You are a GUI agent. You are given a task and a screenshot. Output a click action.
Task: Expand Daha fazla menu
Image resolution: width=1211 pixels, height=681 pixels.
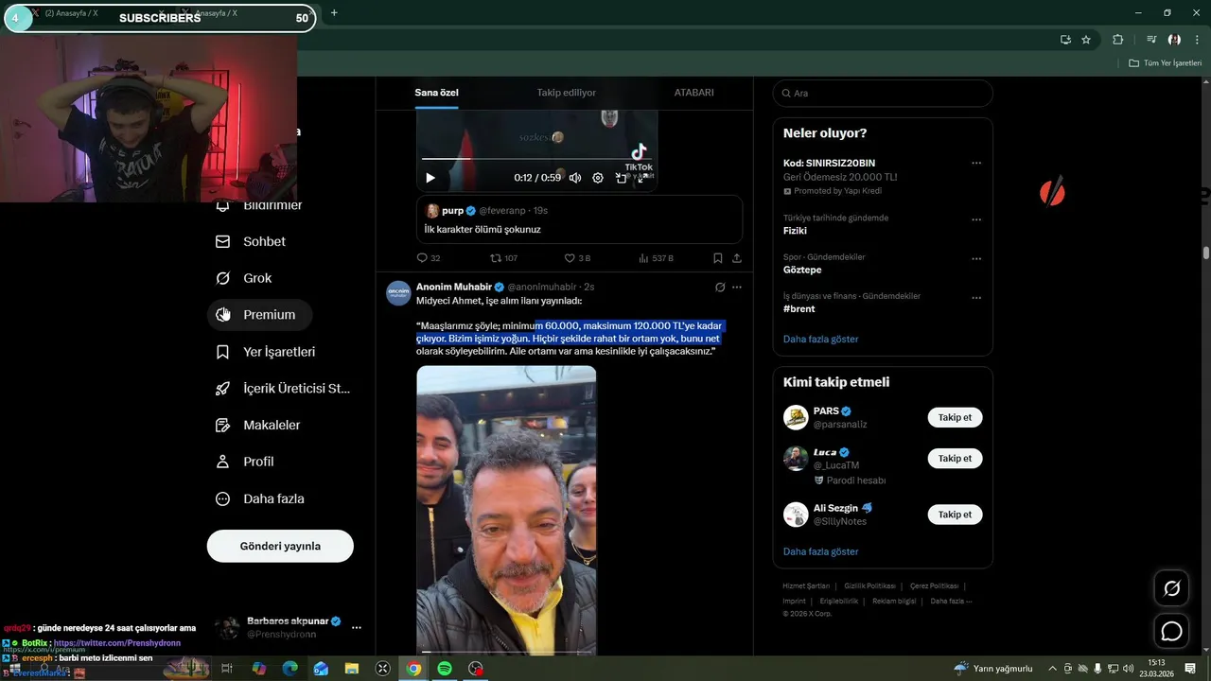tap(260, 498)
